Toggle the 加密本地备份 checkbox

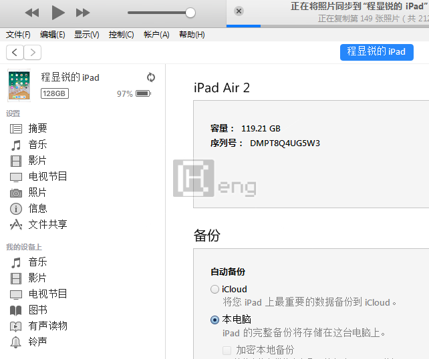tap(227, 350)
